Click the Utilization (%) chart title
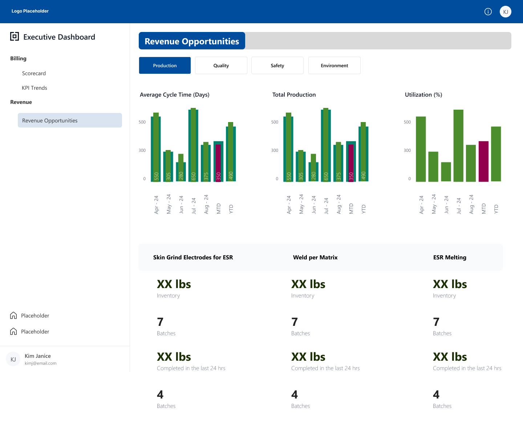 click(x=423, y=95)
